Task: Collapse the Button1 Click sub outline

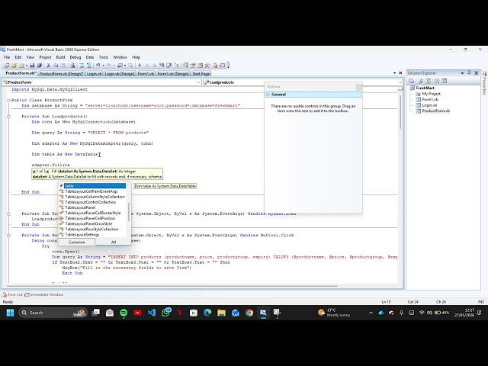Action: (x=8, y=236)
